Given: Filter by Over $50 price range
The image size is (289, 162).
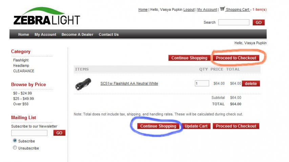Looking at the screenshot, I should click(x=21, y=104).
